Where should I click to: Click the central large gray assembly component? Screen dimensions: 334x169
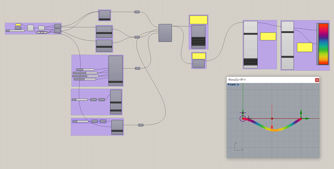pos(165,33)
